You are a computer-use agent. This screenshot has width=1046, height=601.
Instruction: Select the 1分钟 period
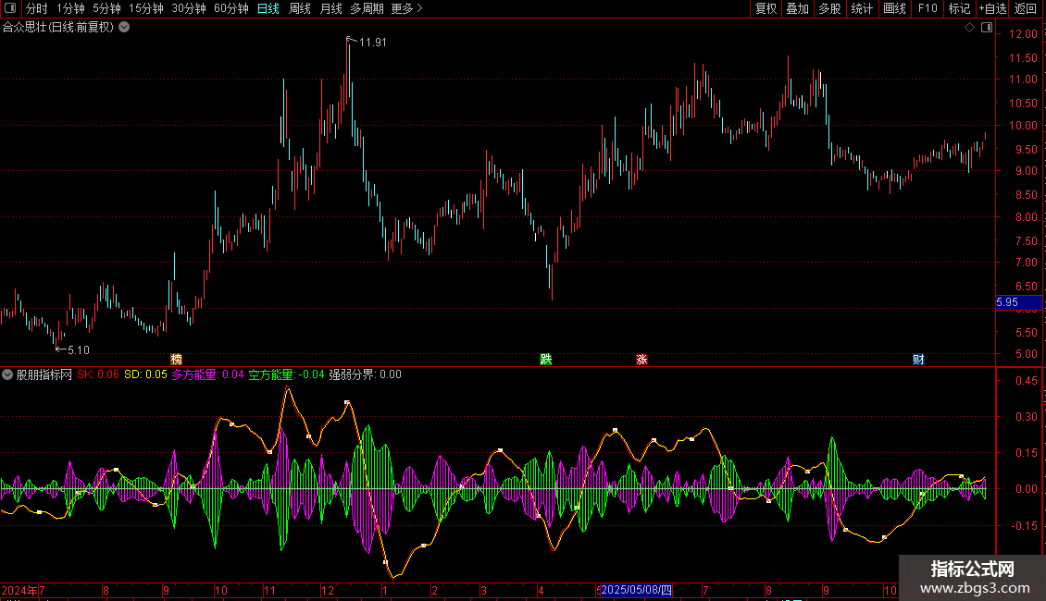[x=70, y=8]
